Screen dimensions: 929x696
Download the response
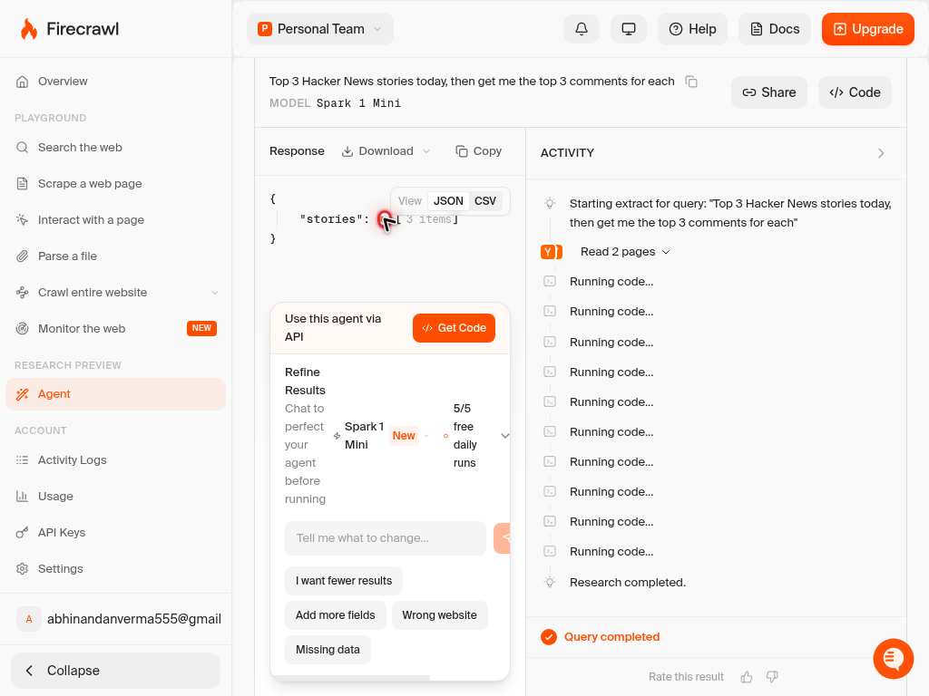[377, 151]
